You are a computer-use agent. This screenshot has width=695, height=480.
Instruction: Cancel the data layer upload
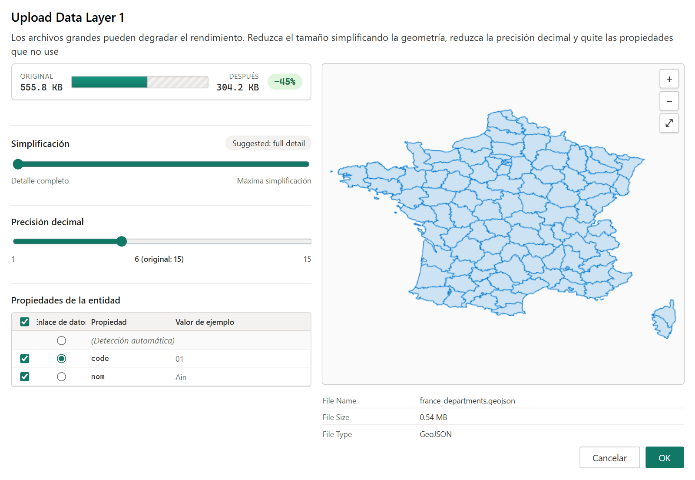(x=609, y=458)
